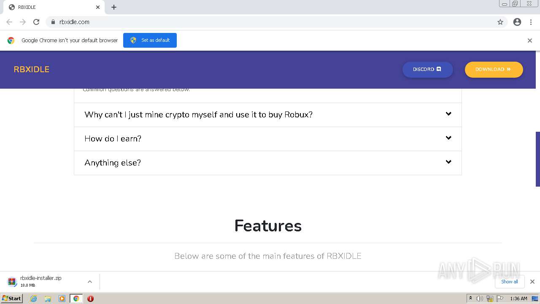Image resolution: width=540 pixels, height=304 pixels.
Task: Open the clock showing 1:36 AM
Action: 518,299
